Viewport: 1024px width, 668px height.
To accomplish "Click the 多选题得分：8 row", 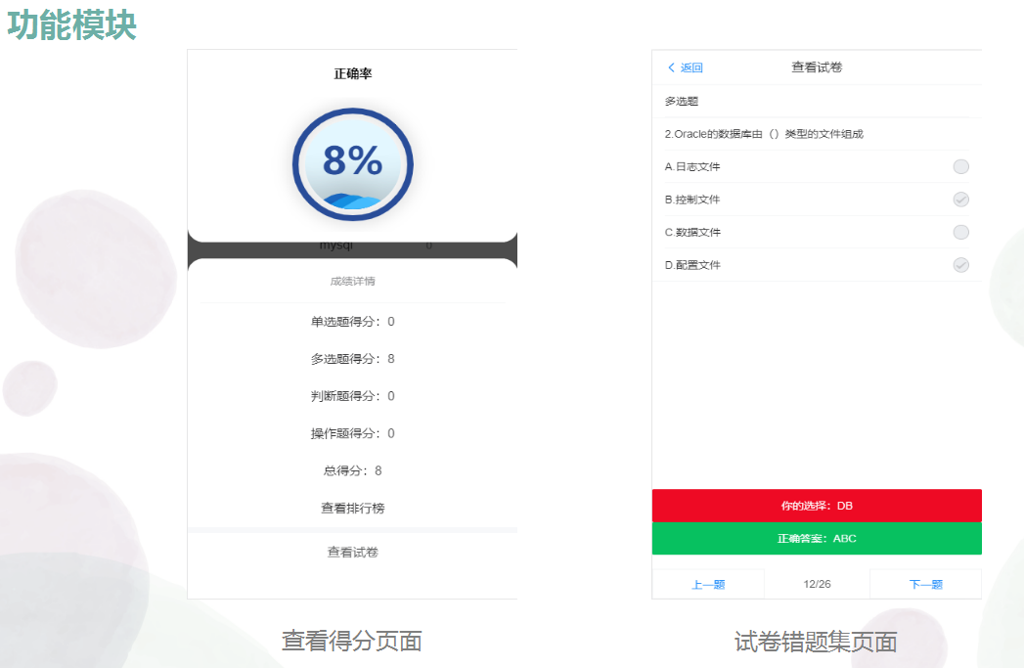I will [352, 359].
